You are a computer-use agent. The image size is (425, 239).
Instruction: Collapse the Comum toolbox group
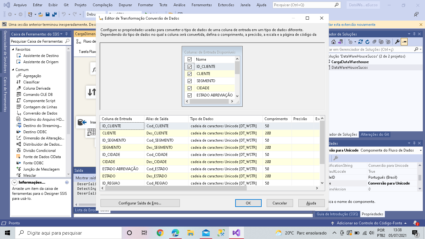[13, 70]
